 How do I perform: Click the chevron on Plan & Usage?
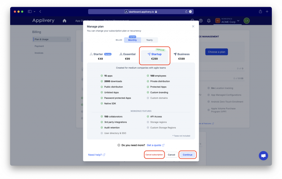(x=68, y=39)
